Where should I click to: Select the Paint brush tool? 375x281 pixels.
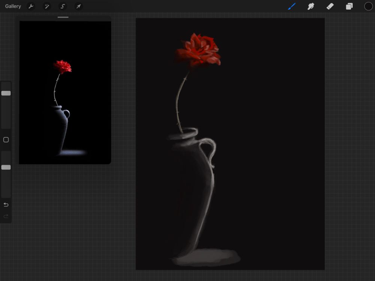pos(292,6)
